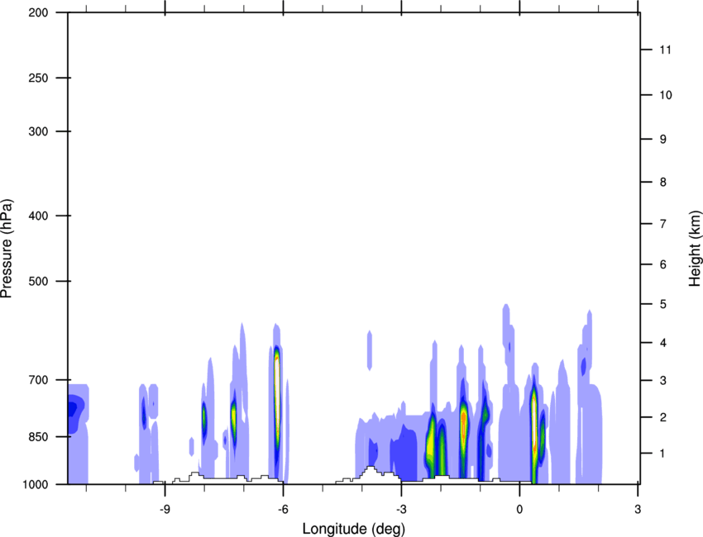The width and height of the screenshot is (703, 537).
Task: Select the 200 pressure tick label
Action: [38, 12]
